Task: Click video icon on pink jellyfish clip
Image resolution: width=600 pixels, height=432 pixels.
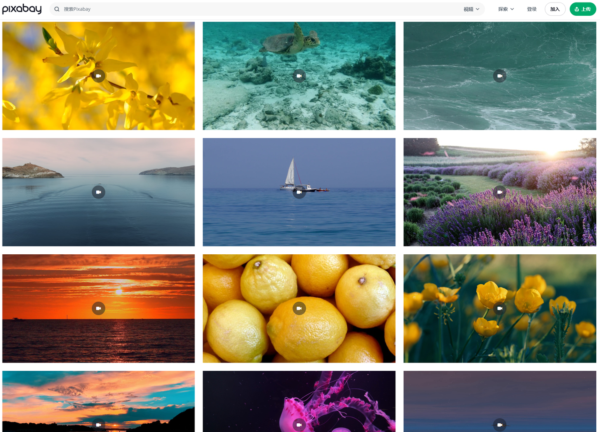Action: point(299,425)
